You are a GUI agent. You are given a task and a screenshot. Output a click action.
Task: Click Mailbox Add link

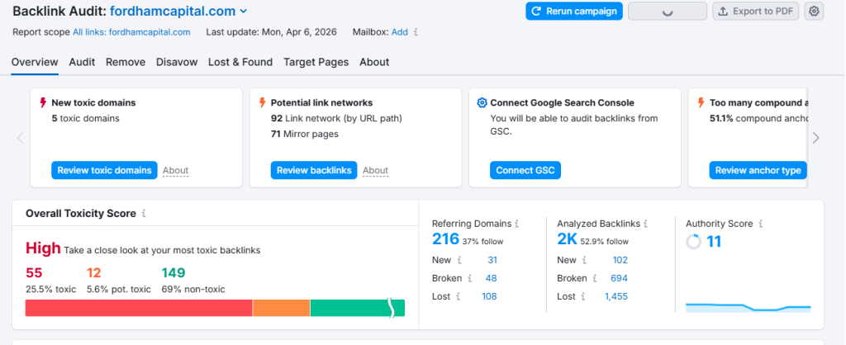[400, 32]
